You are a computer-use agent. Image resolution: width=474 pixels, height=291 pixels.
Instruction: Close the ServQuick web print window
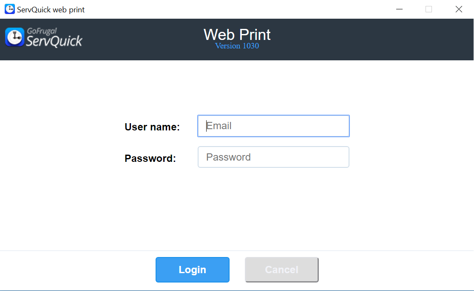coord(459,9)
